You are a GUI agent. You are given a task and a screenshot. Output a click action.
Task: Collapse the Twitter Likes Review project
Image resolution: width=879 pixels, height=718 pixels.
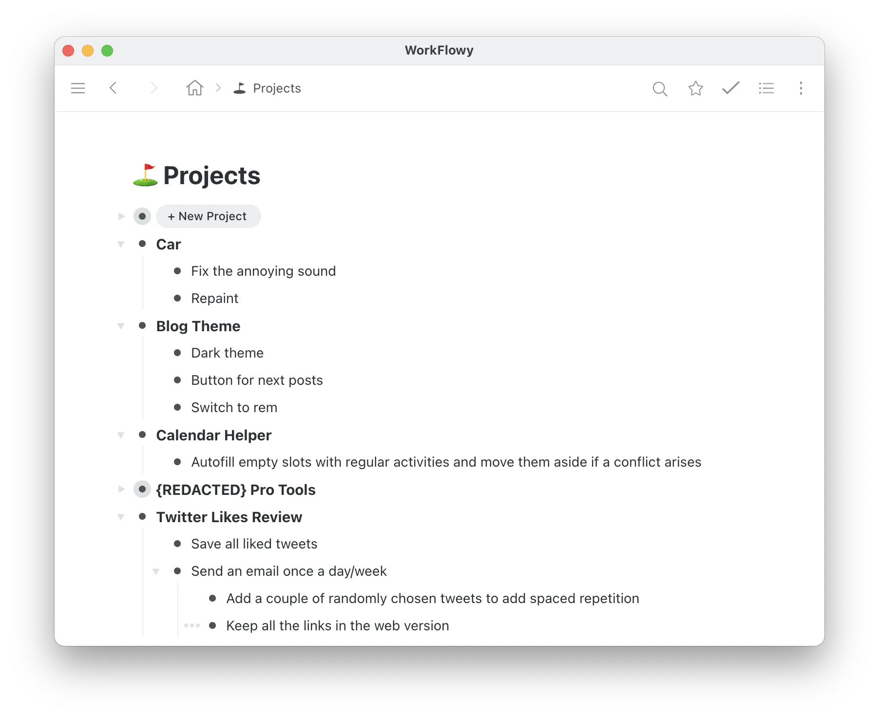tap(121, 517)
